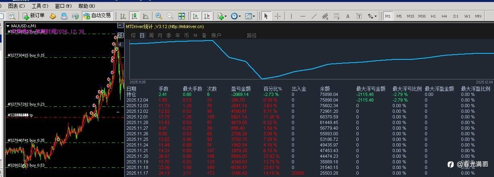Switch to M30 timeframe
This screenshot has width=494, height=177.
click(422, 16)
